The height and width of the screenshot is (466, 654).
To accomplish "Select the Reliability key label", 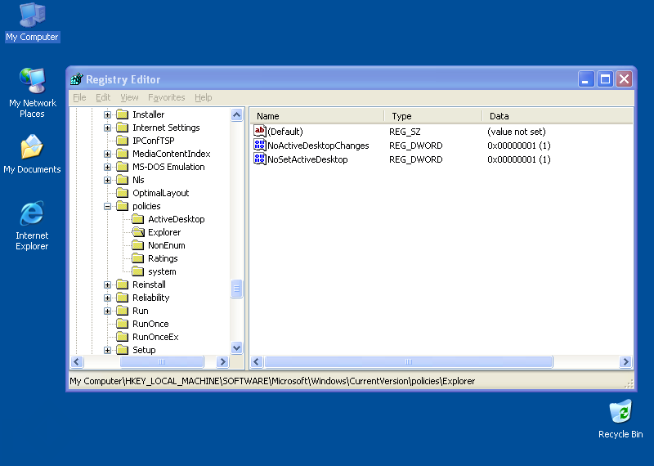I will 151,298.
